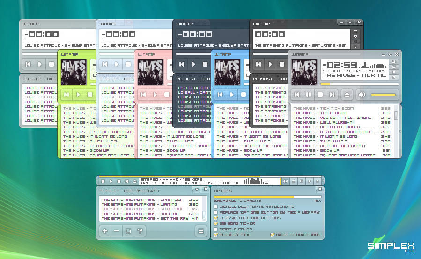This screenshot has width=421, height=259.
Task: Click Hives album cover in gray player
Action: coord(304,73)
